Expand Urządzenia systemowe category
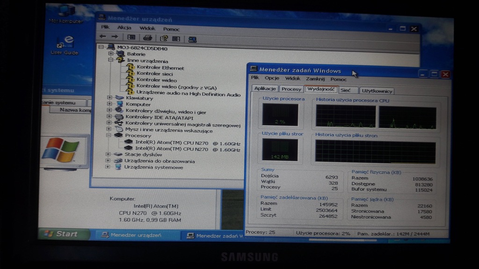Image resolution: width=479 pixels, height=269 pixels. pyautogui.click(x=108, y=167)
